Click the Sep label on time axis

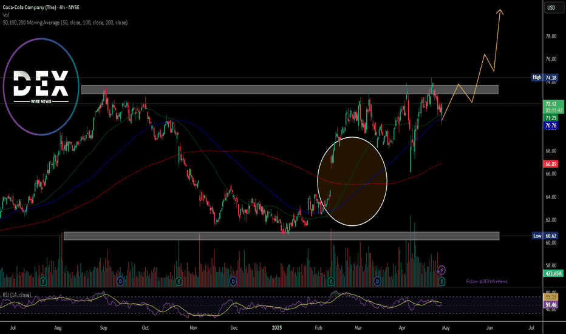(104, 328)
